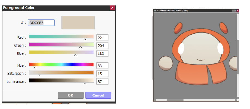Click the hex color code input field

pos(41,23)
